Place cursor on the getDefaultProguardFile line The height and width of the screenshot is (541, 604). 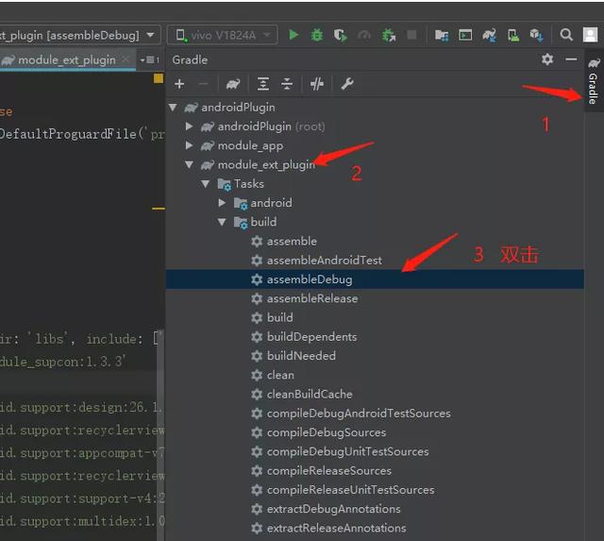point(82,134)
